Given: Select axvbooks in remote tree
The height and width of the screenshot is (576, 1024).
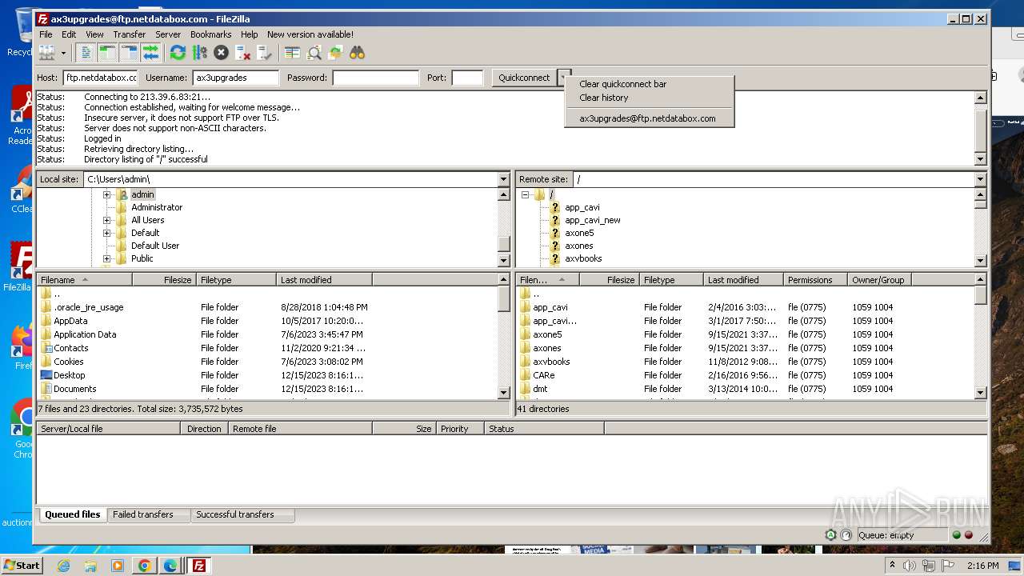Looking at the screenshot, I should tap(583, 258).
